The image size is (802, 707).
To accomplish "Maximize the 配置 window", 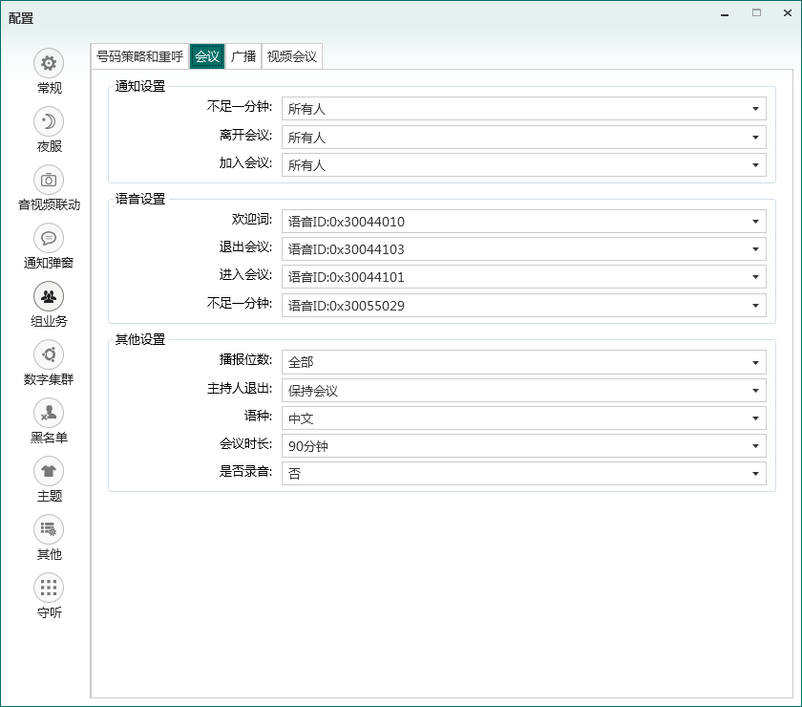I will click(756, 13).
